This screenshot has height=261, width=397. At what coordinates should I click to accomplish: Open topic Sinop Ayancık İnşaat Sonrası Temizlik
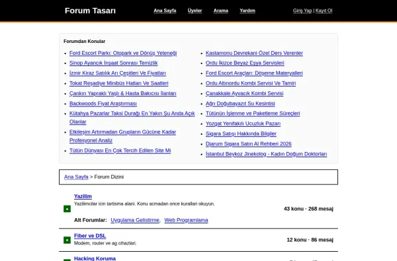click(x=113, y=63)
